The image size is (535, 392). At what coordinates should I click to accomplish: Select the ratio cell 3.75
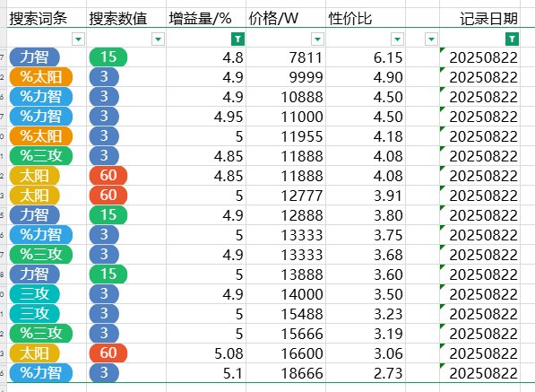366,235
